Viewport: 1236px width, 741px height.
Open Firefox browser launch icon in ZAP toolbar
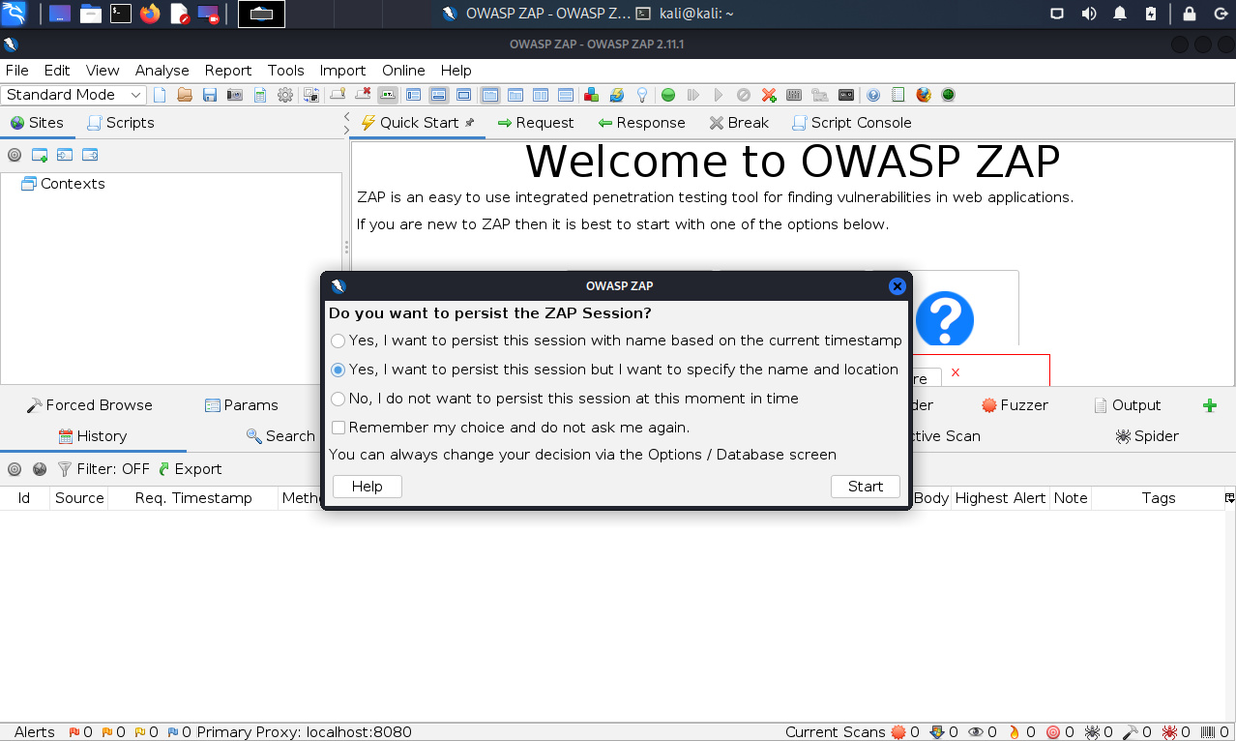(924, 95)
